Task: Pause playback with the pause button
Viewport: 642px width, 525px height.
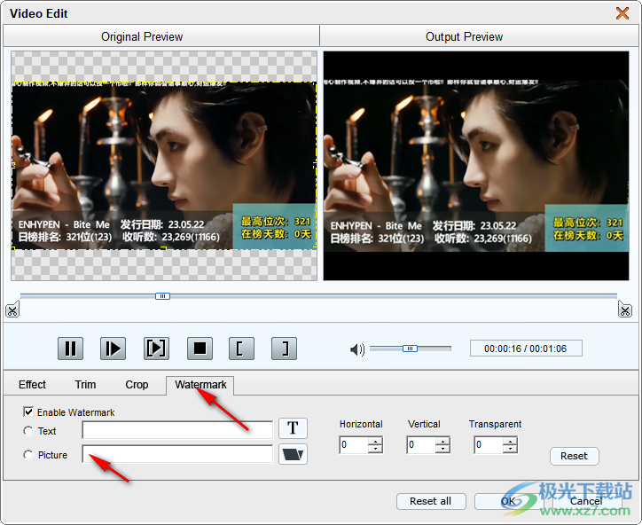Action: tap(70, 349)
